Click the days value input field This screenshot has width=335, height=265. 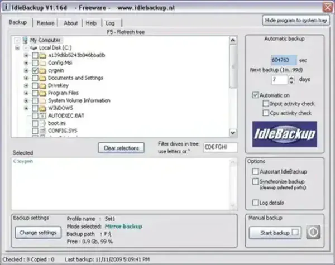280,80
